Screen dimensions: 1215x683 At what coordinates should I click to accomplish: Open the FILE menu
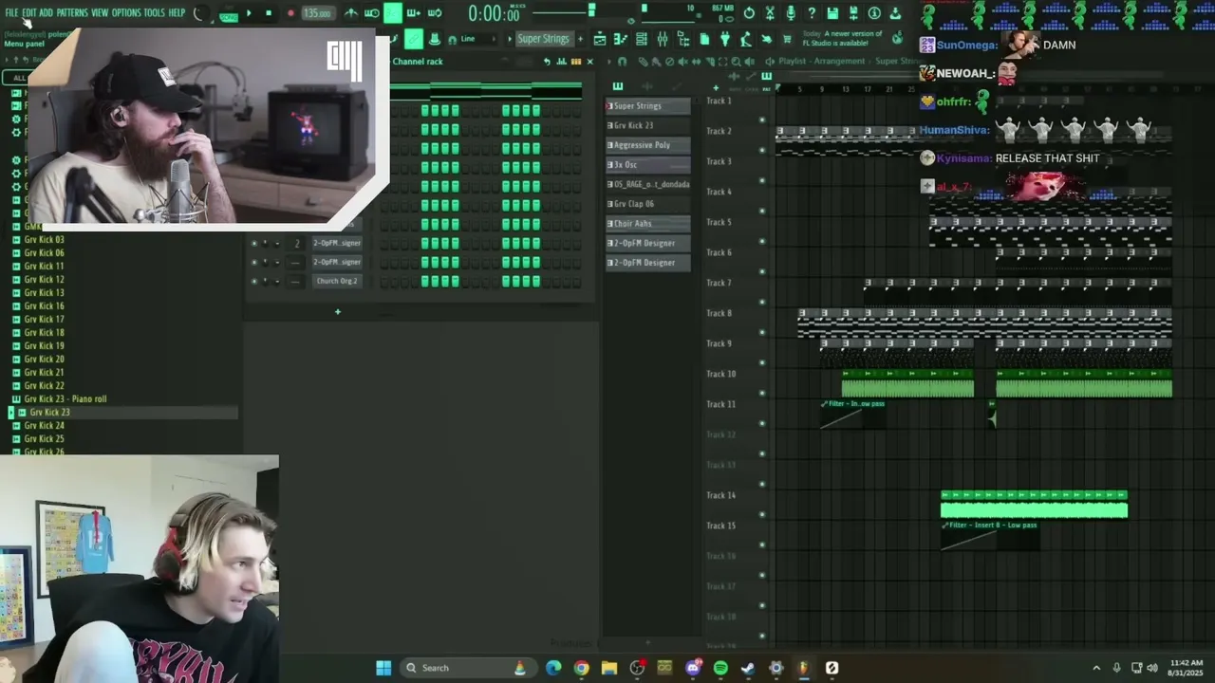[11, 12]
